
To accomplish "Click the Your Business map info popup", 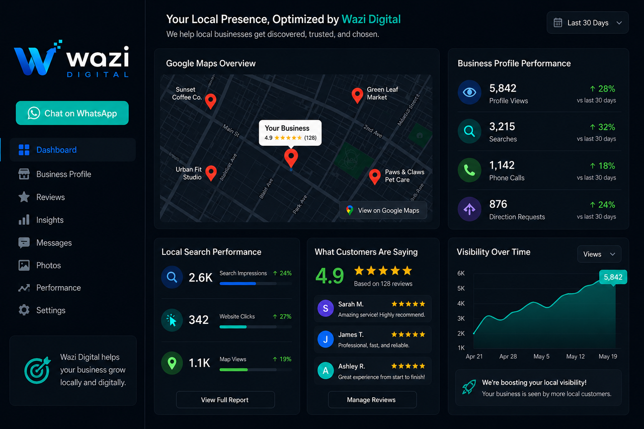I will pos(290,132).
